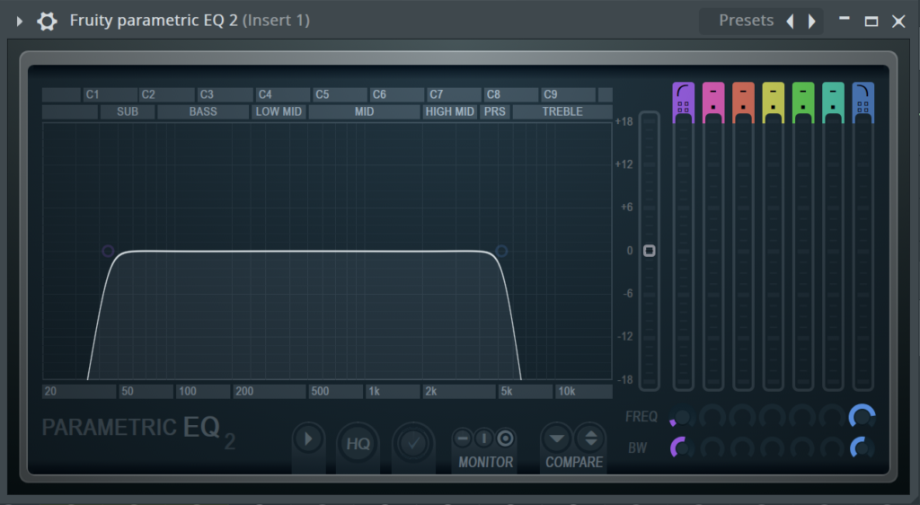This screenshot has height=505, width=920.
Task: Click the 1k frequency label
Action: click(375, 391)
